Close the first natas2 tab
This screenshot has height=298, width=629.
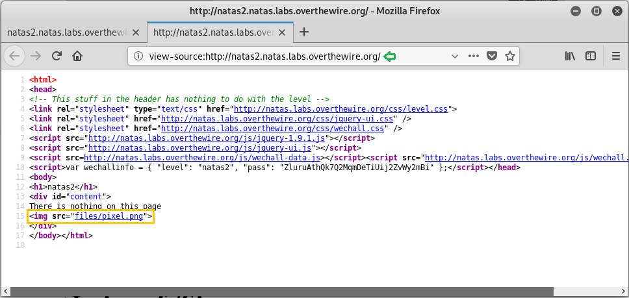coord(136,32)
